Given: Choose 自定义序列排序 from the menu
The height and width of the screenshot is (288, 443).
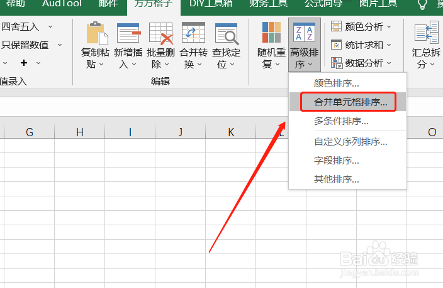Looking at the screenshot, I should point(347,141).
